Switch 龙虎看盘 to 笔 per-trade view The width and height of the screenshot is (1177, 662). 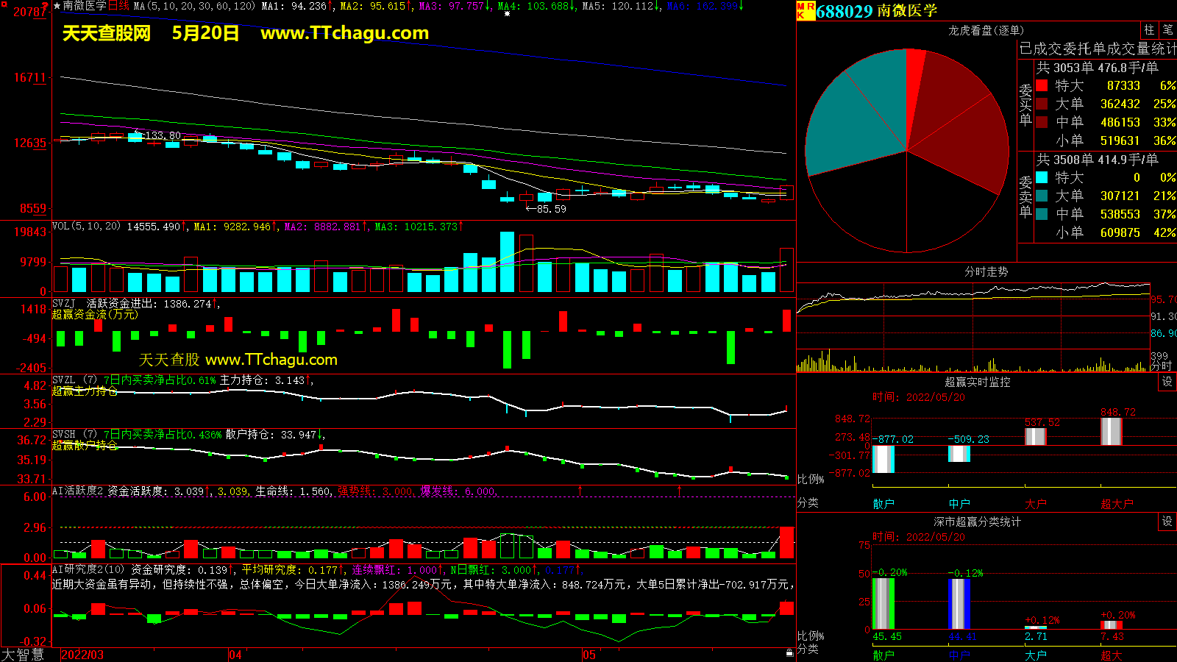click(x=1167, y=30)
